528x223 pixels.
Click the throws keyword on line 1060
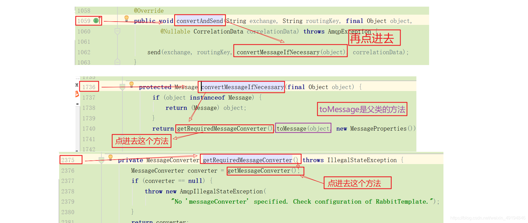pyautogui.click(x=314, y=32)
